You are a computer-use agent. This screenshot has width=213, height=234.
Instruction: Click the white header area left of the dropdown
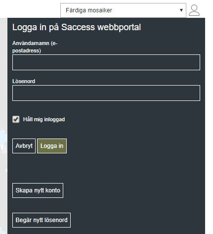[30, 9]
